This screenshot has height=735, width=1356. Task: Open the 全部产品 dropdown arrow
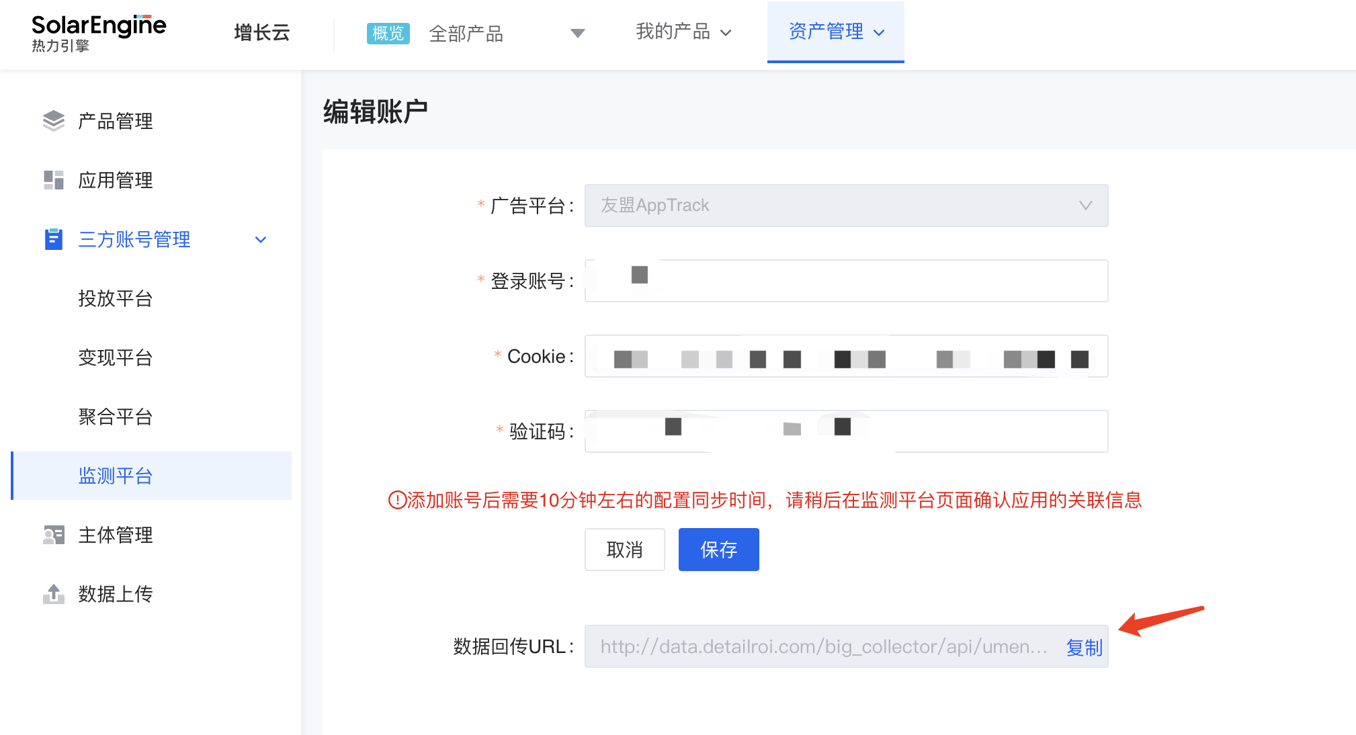577,33
